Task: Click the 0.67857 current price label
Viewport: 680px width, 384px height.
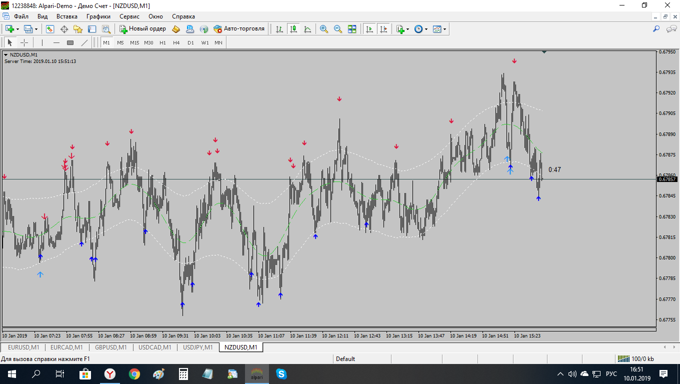Action: pos(667,179)
